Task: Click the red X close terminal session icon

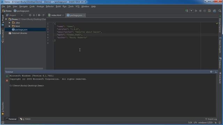Action: tap(7, 81)
